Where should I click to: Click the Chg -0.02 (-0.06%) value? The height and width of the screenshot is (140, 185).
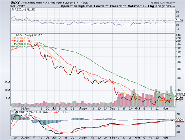[x=160, y=6]
